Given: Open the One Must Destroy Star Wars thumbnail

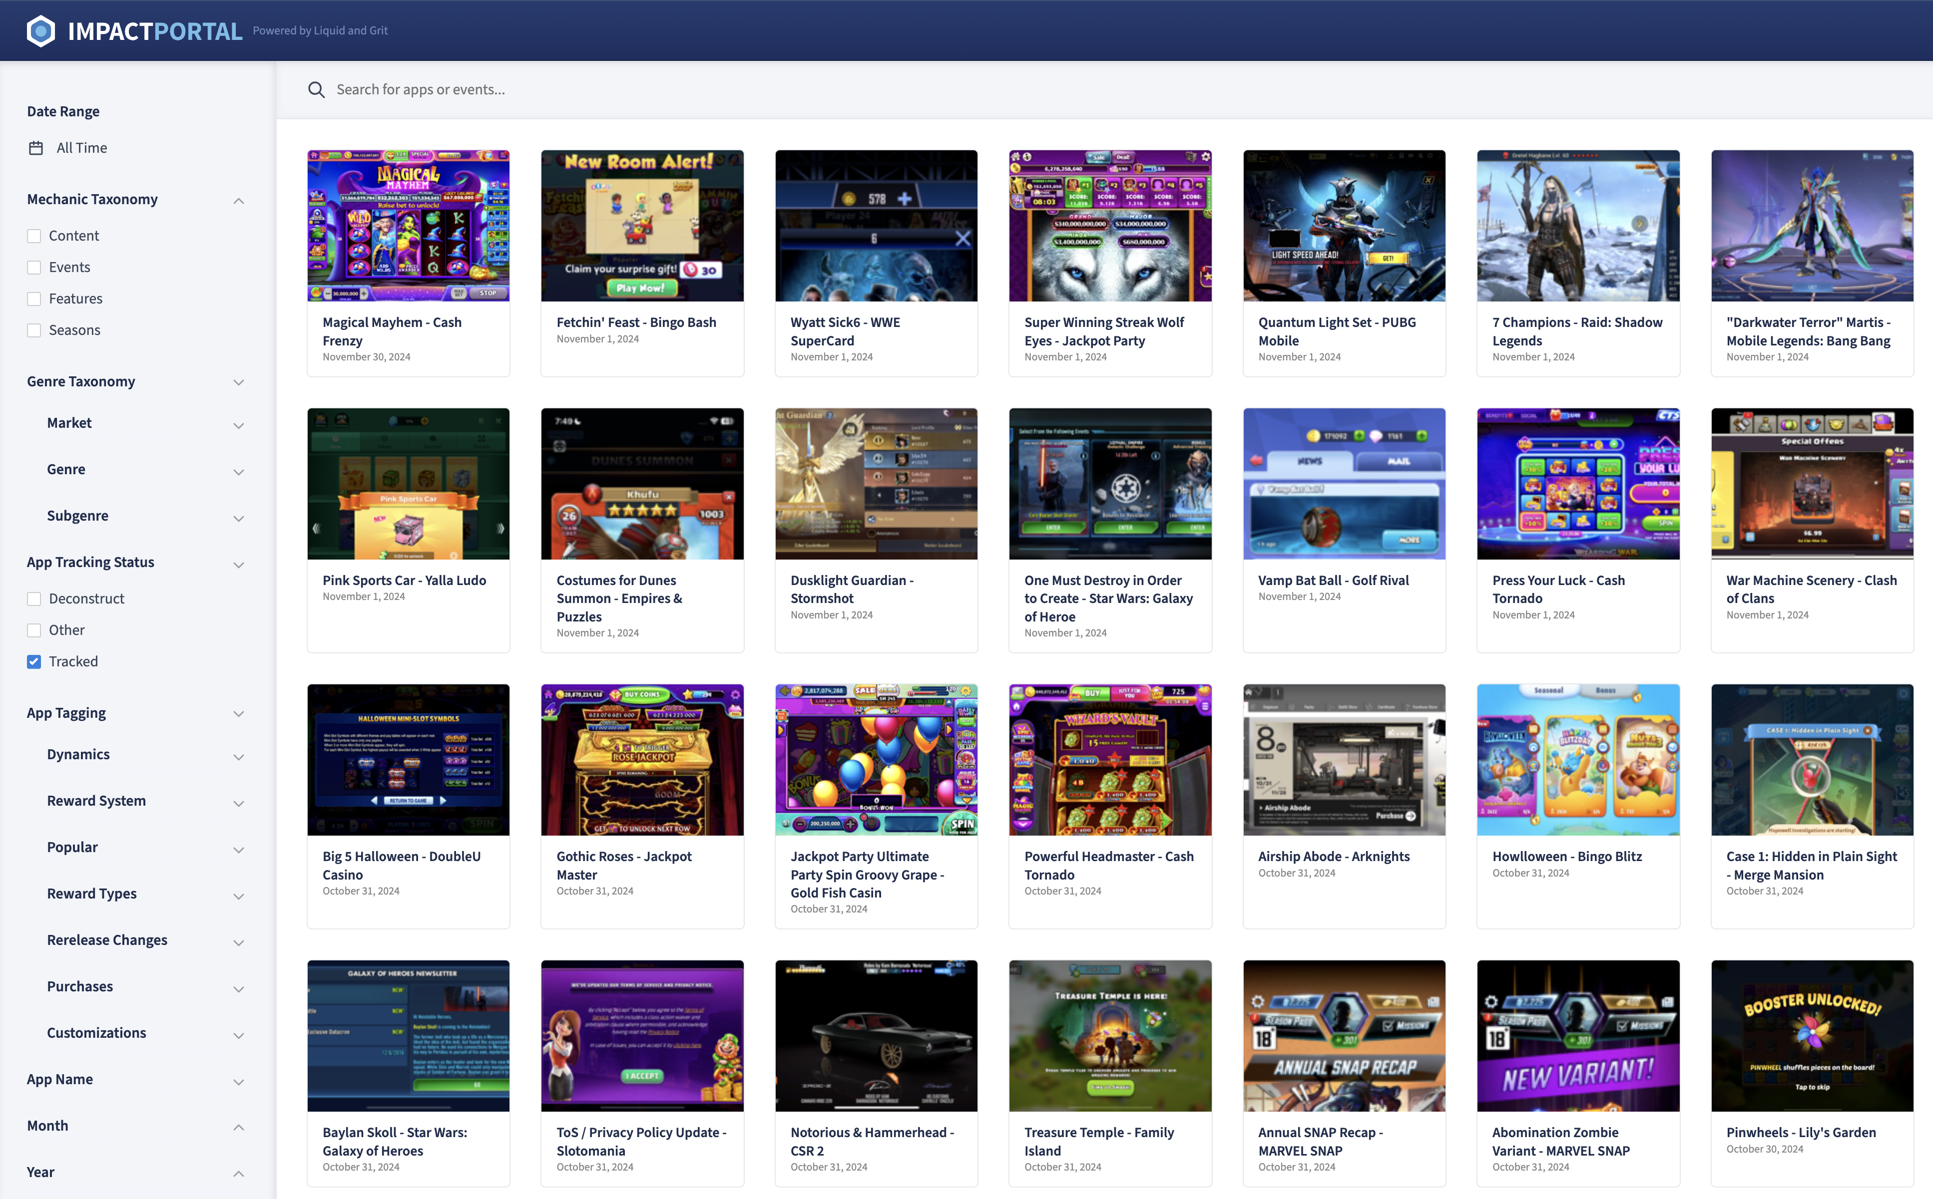Looking at the screenshot, I should [x=1110, y=484].
